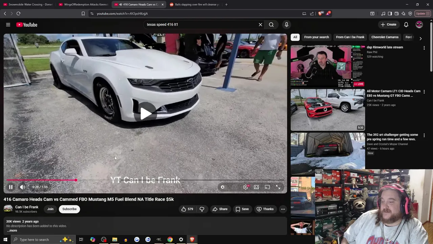Open a new browser tab

226,4
